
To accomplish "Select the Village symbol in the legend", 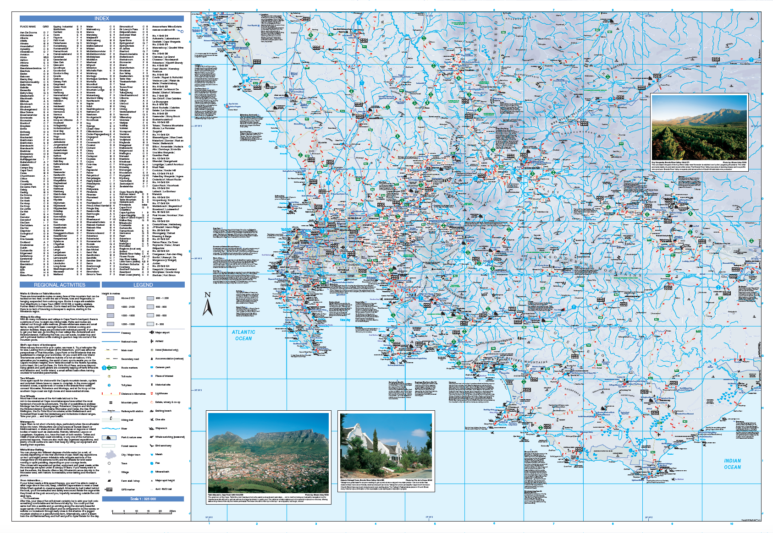I will click(110, 472).
